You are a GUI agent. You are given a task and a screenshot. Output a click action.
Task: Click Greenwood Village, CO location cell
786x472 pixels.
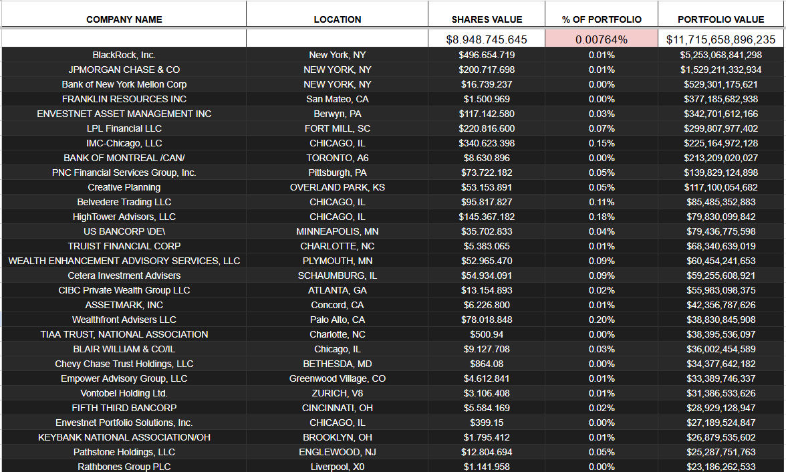click(338, 378)
